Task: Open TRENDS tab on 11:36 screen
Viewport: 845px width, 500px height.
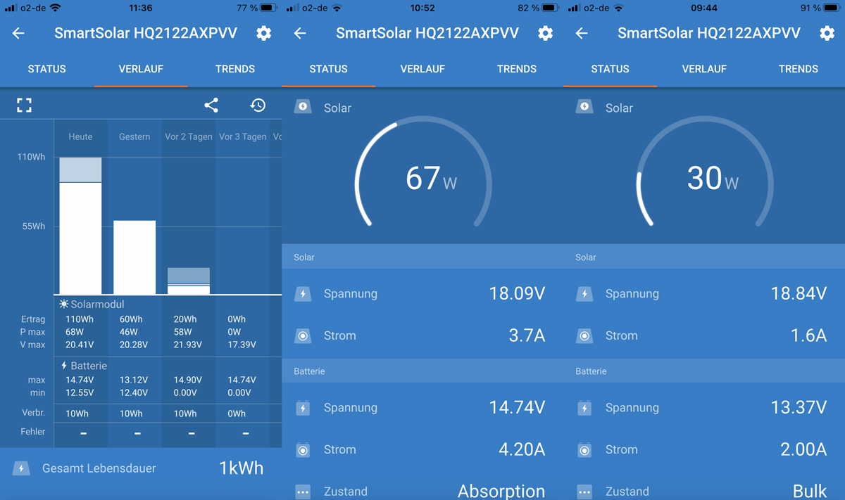Action: (x=235, y=69)
